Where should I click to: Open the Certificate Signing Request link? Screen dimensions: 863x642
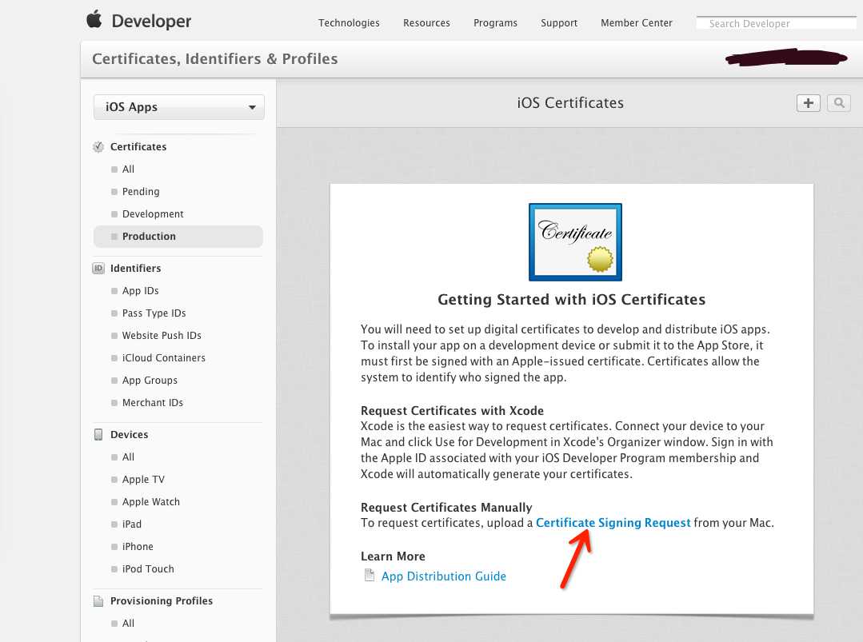point(613,523)
